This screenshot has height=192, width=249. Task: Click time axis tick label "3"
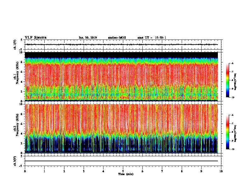coord(84,171)
